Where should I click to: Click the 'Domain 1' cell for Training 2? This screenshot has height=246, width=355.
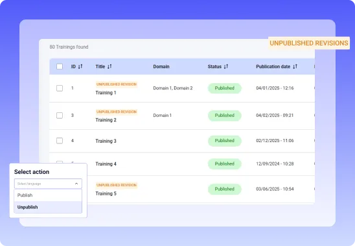(x=163, y=116)
